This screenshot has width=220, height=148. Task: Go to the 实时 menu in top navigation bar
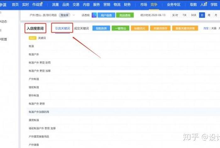coord(25,5)
